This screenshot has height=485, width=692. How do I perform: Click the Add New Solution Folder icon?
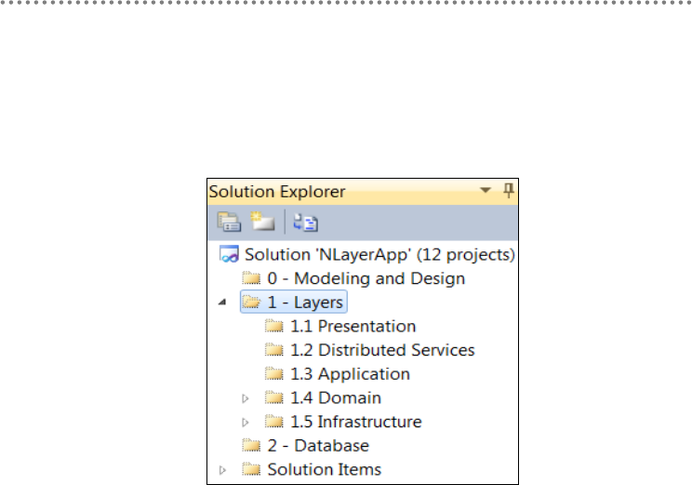click(262, 222)
